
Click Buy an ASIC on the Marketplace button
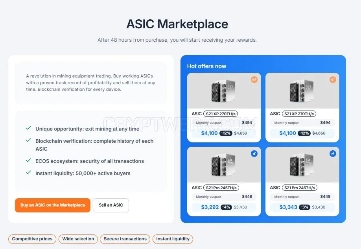(x=53, y=205)
